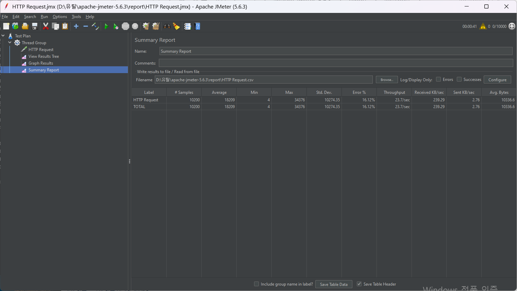Open Search with binoculars icon
The width and height of the screenshot is (517, 291).
point(167,26)
